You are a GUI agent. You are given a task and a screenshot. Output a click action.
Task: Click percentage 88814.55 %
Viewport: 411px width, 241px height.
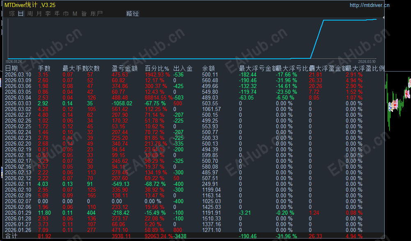159,97
